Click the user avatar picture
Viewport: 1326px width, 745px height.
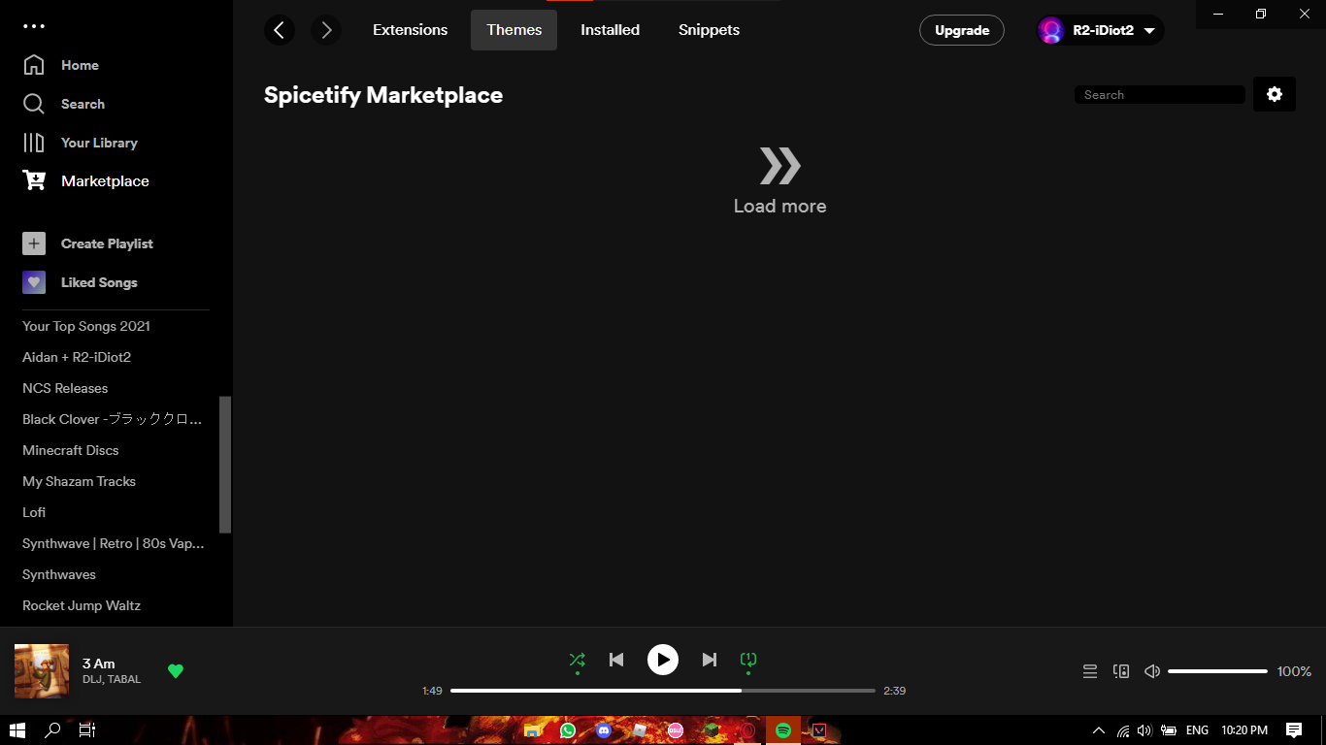1051,30
